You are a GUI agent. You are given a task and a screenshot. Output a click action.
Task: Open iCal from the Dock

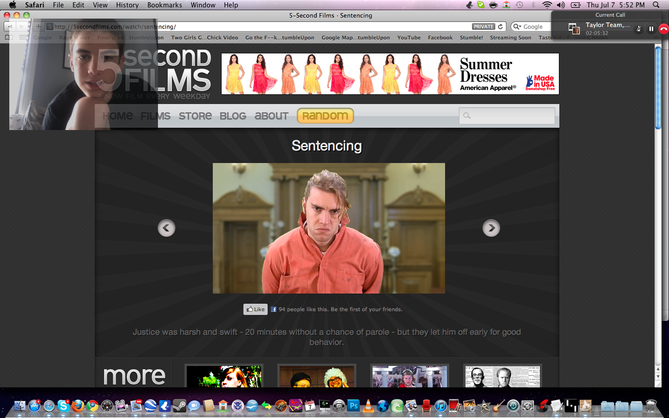[310, 405]
